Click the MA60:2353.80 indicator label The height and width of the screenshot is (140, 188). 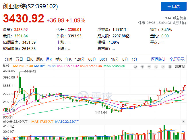point(114,66)
